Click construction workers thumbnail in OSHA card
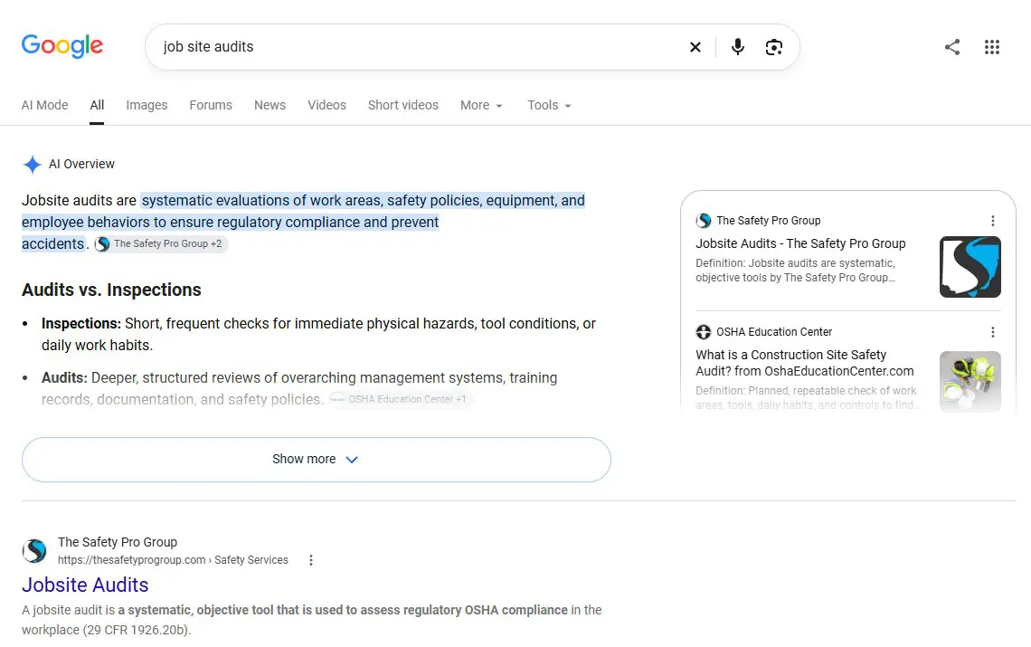Image resolution: width=1031 pixels, height=647 pixels. (x=970, y=382)
